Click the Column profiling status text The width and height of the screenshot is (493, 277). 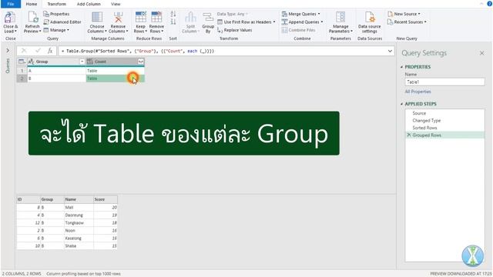(83, 274)
